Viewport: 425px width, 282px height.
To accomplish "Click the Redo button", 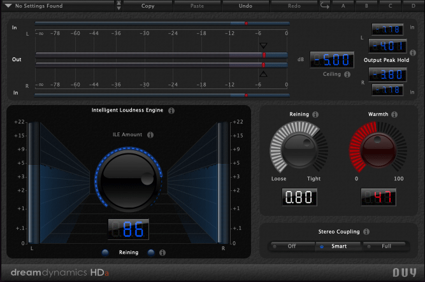I will coord(294,6).
